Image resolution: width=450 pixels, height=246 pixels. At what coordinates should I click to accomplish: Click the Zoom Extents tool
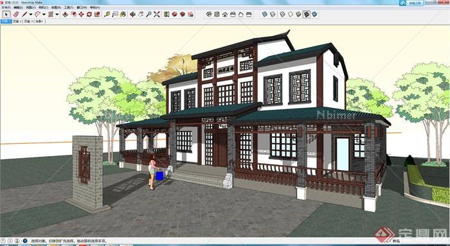pos(157,14)
